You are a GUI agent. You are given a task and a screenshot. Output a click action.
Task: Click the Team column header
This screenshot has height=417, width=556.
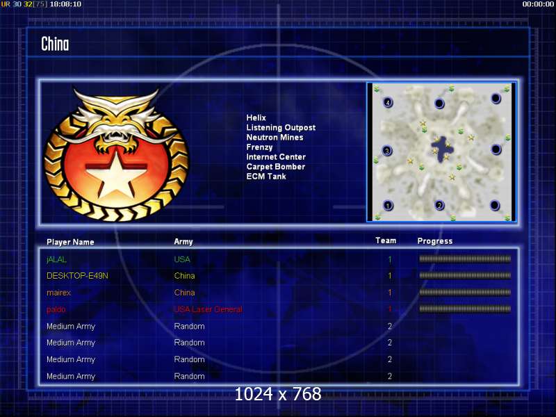pos(386,240)
